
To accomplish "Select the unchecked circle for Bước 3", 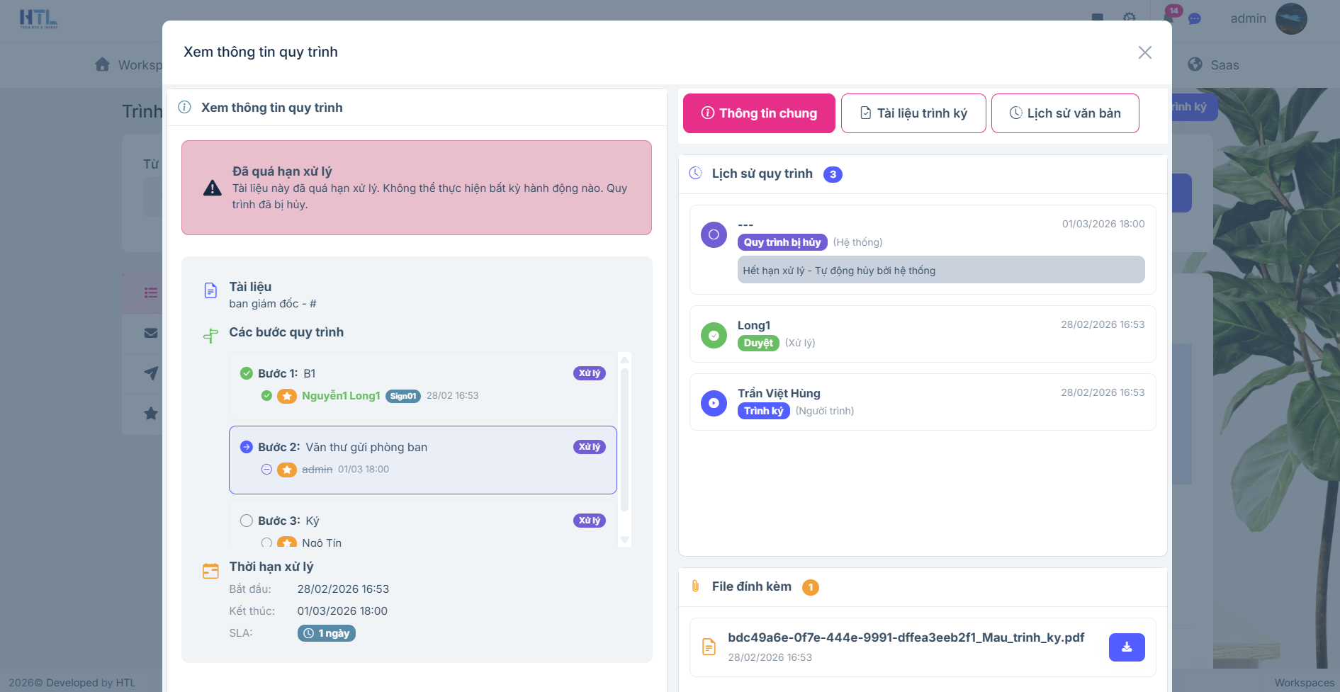I will pos(247,521).
